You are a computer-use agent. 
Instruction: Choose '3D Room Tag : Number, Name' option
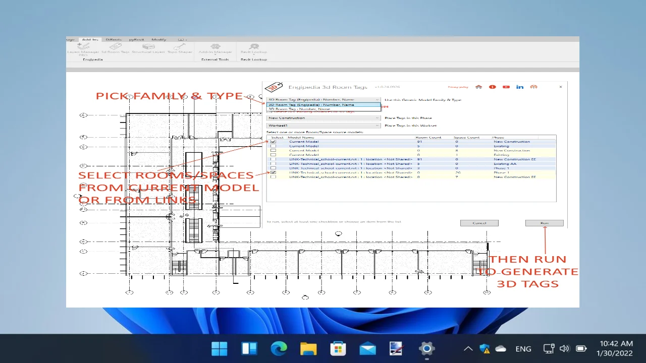click(x=324, y=109)
